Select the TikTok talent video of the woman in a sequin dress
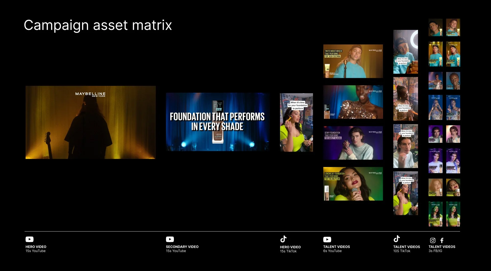 [x=406, y=99]
